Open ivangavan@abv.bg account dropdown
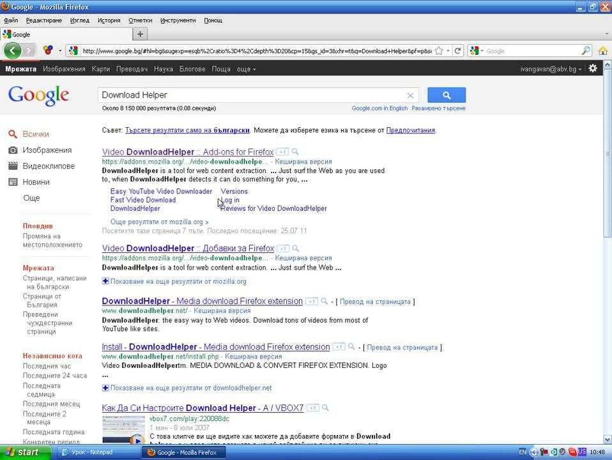Screen dimensions: 612x460 pyautogui.click(x=551, y=69)
